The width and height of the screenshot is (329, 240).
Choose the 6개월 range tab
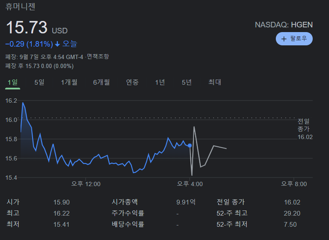[101, 82]
